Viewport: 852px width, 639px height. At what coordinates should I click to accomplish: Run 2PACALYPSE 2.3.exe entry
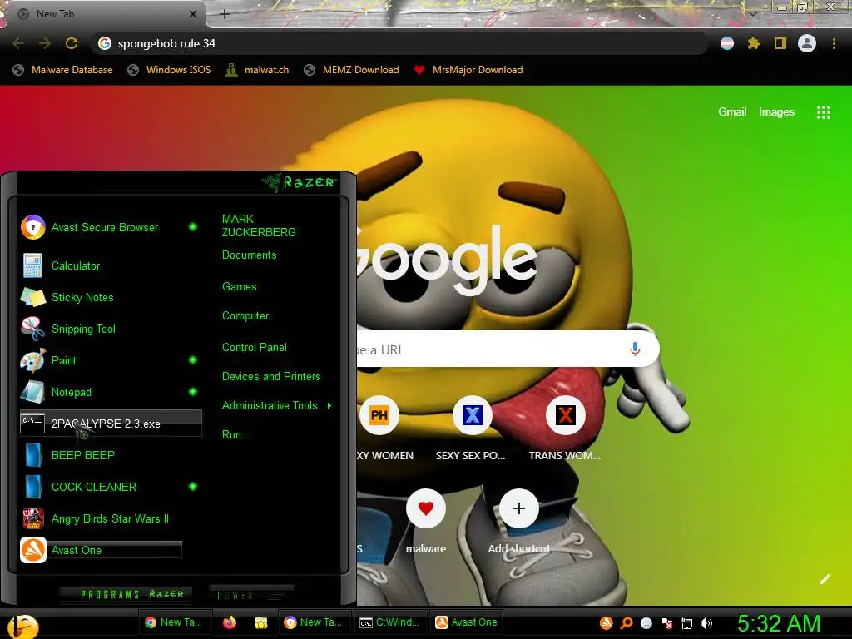(111, 424)
